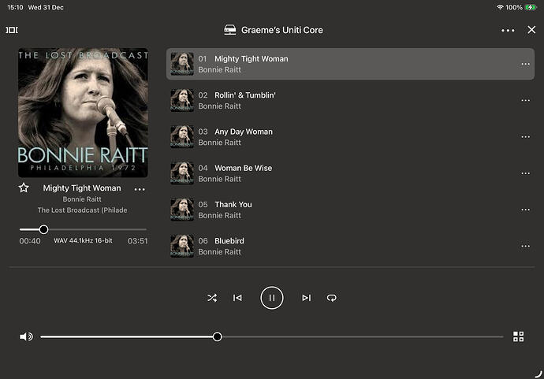Mute the volume speaker icon

tap(26, 336)
